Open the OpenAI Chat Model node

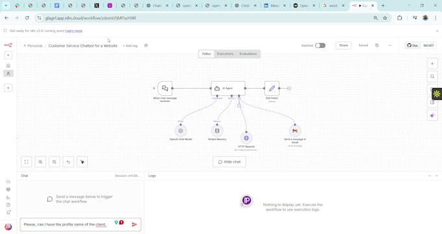click(181, 131)
